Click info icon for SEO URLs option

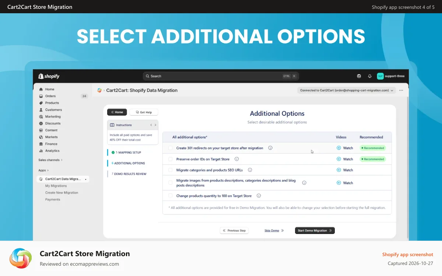(250, 170)
